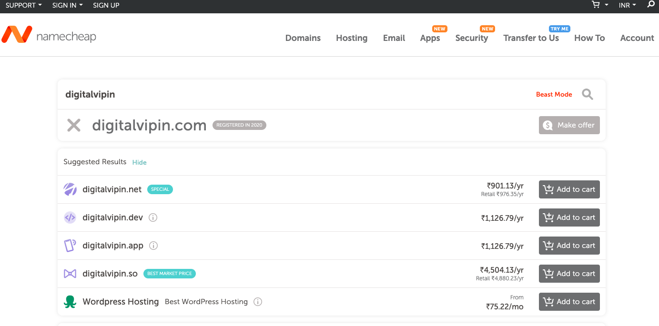
Task: Click the ₹901.13/yr price
Action: click(x=505, y=186)
